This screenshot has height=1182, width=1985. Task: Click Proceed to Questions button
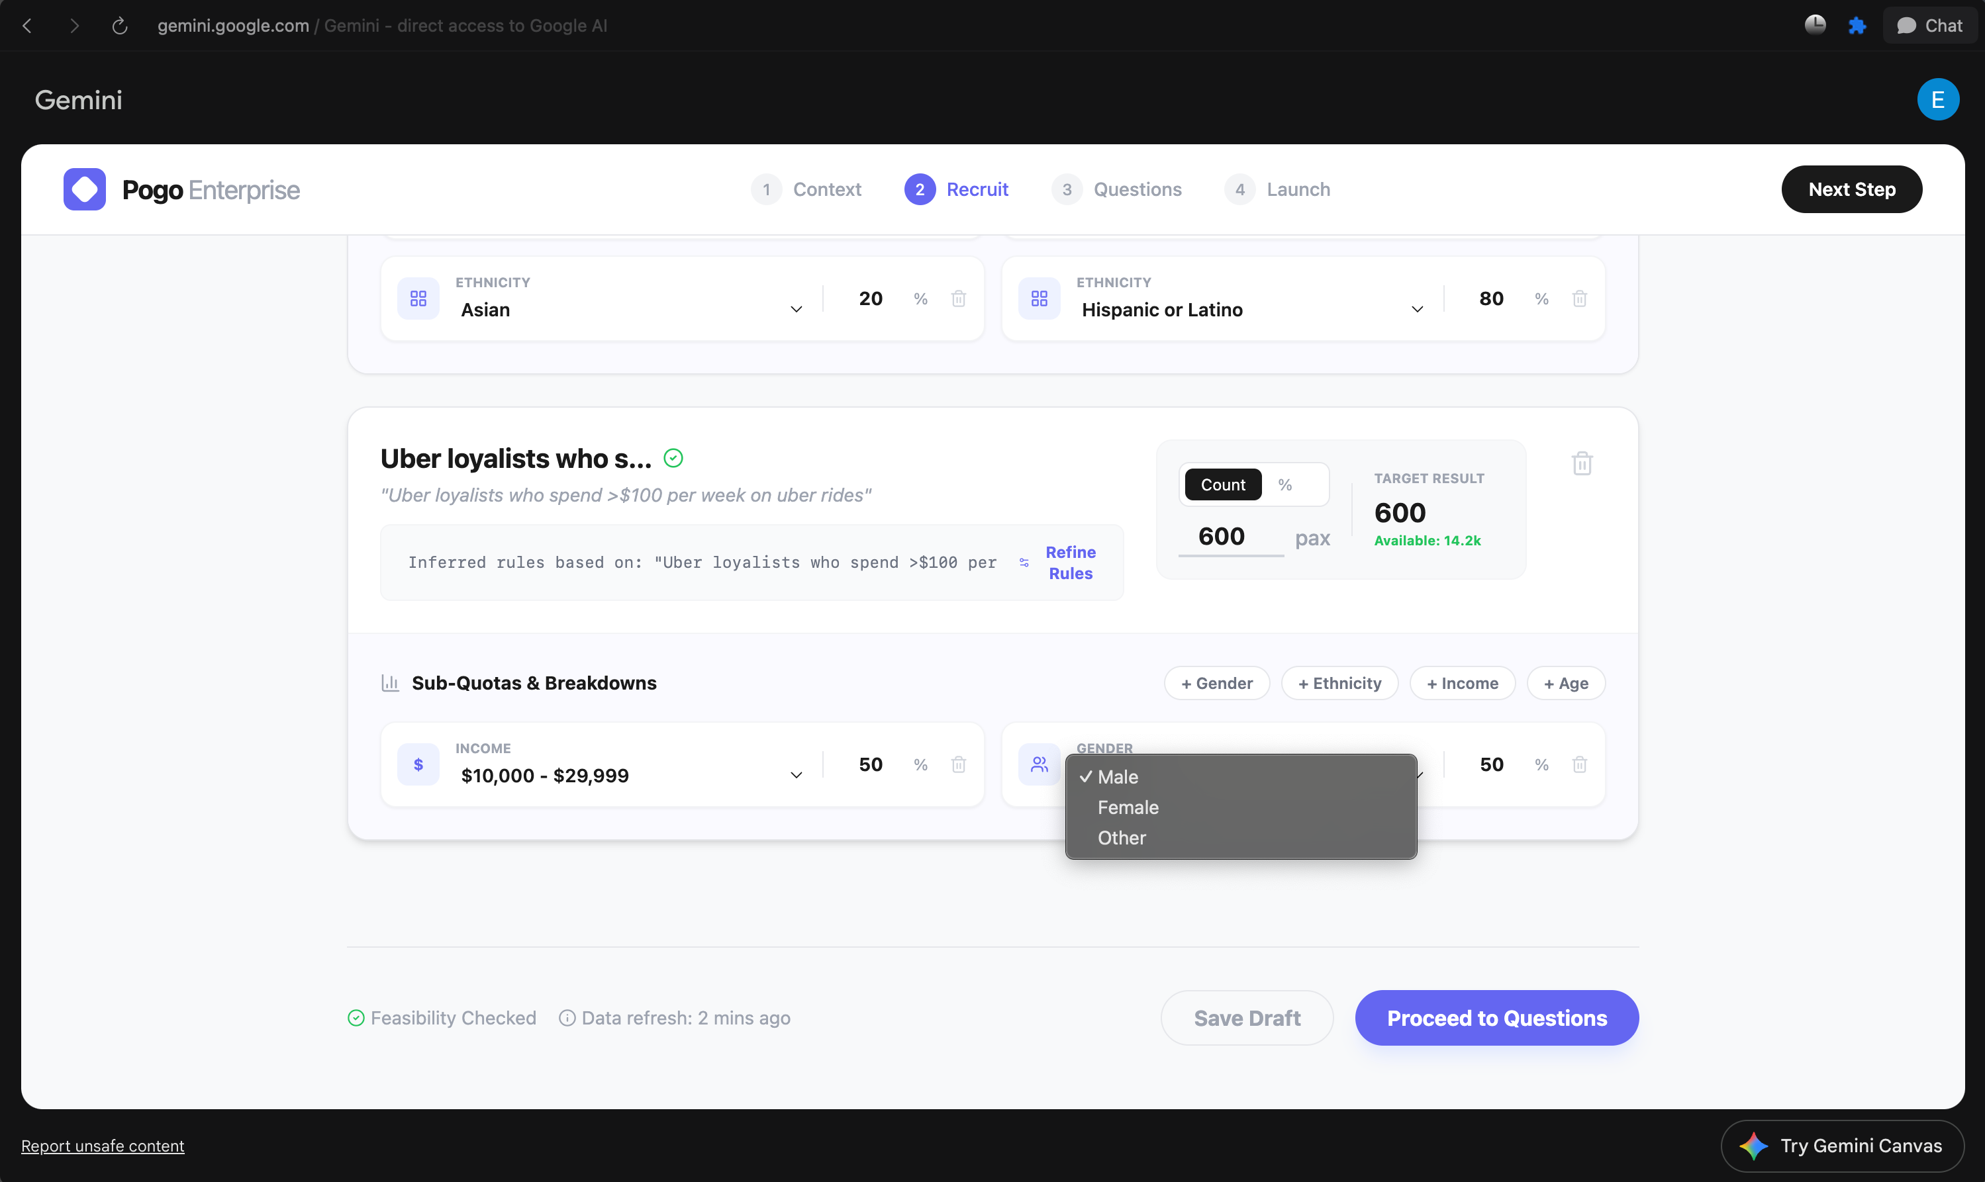(1496, 1018)
